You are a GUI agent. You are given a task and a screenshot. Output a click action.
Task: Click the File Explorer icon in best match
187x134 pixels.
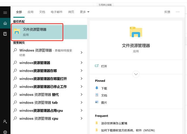click(17, 31)
